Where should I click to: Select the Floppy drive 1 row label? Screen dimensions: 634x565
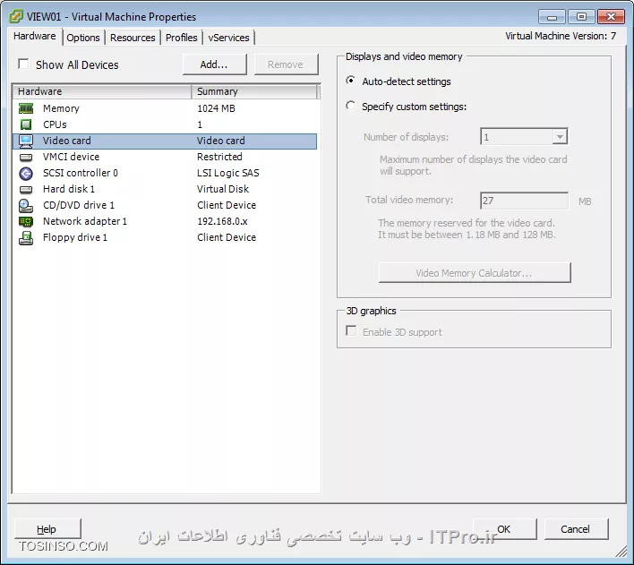(75, 238)
